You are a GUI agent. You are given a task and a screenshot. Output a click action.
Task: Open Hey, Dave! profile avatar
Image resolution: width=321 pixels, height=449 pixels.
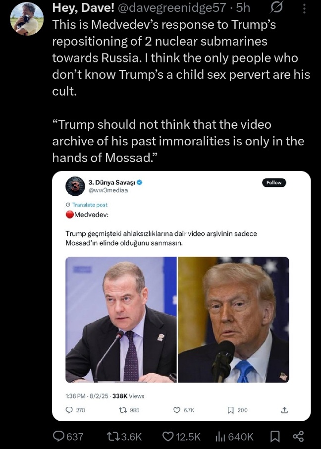pyautogui.click(x=27, y=19)
